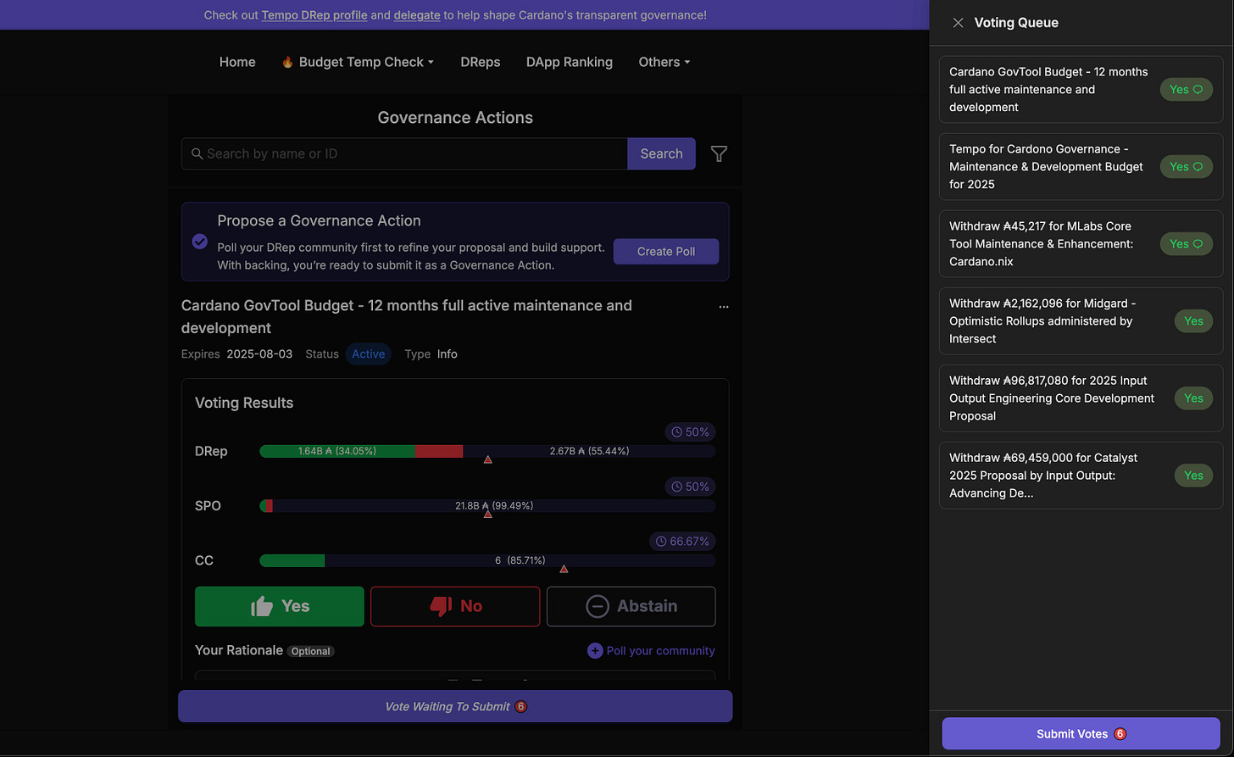Click the DRep 50% threshold clock badge
Screen dimensions: 1234x757
coord(690,432)
